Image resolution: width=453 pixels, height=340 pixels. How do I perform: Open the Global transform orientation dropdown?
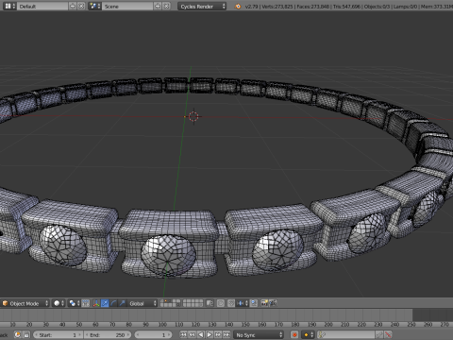(x=143, y=303)
